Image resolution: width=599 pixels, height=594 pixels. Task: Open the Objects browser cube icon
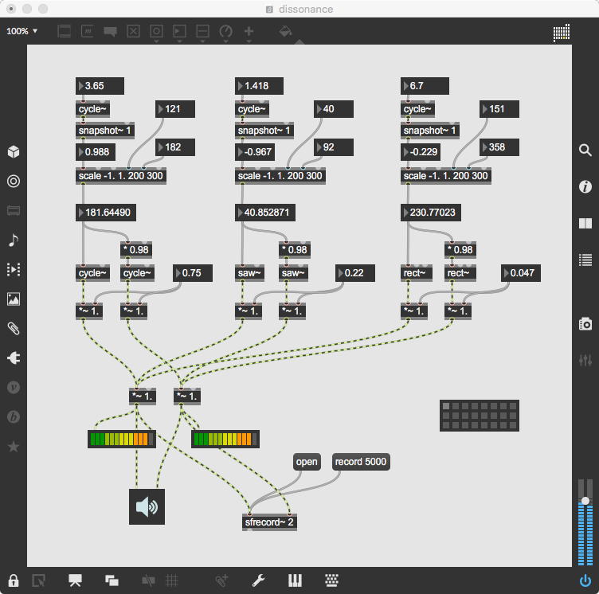14,151
